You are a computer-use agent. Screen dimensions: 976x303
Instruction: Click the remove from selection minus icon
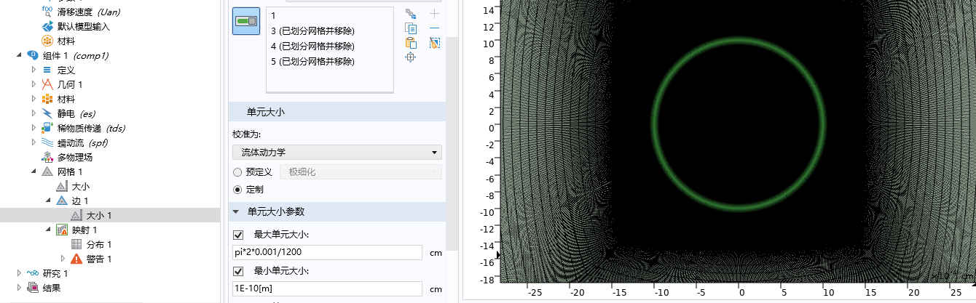[x=434, y=28]
